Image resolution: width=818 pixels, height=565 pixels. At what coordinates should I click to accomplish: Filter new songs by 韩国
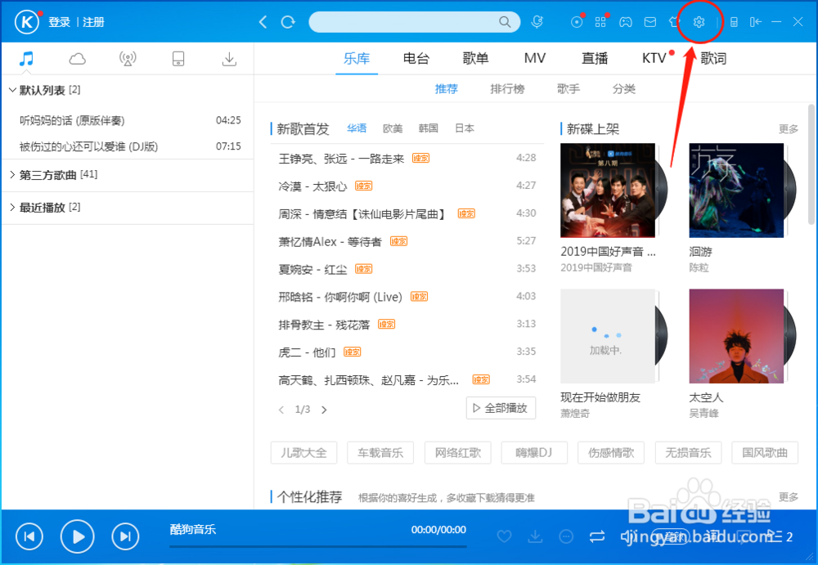tap(429, 128)
